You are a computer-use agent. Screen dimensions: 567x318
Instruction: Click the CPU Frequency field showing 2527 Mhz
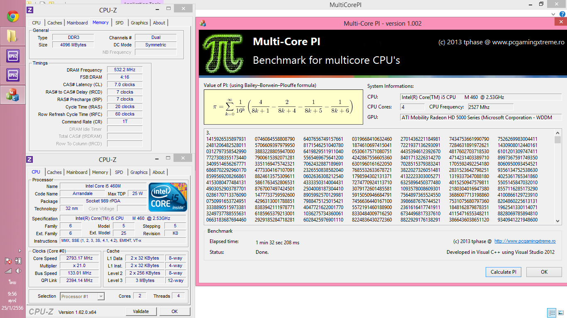point(490,107)
